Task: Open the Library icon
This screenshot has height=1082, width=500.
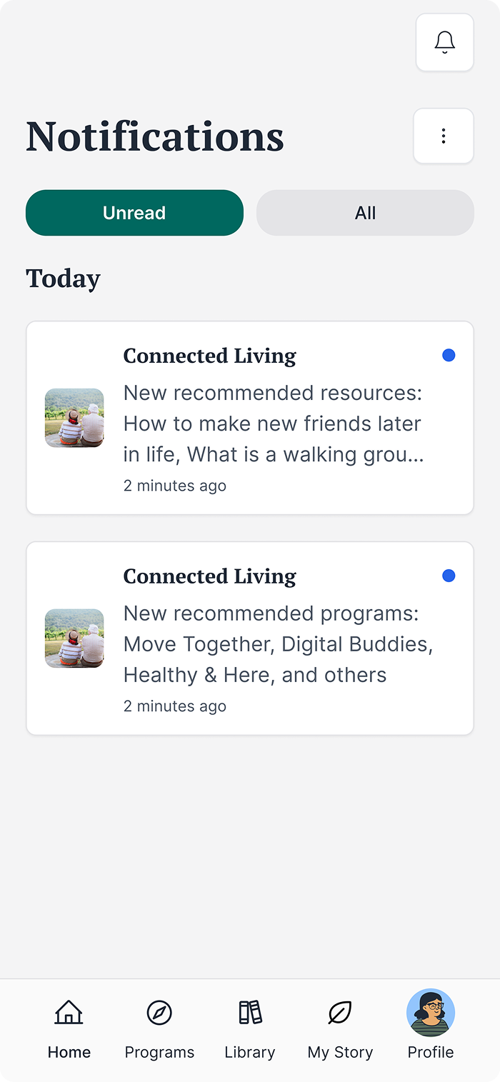Action: pyautogui.click(x=249, y=1012)
